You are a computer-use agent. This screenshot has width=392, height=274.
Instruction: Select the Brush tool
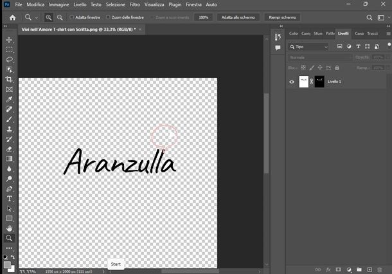[9, 120]
